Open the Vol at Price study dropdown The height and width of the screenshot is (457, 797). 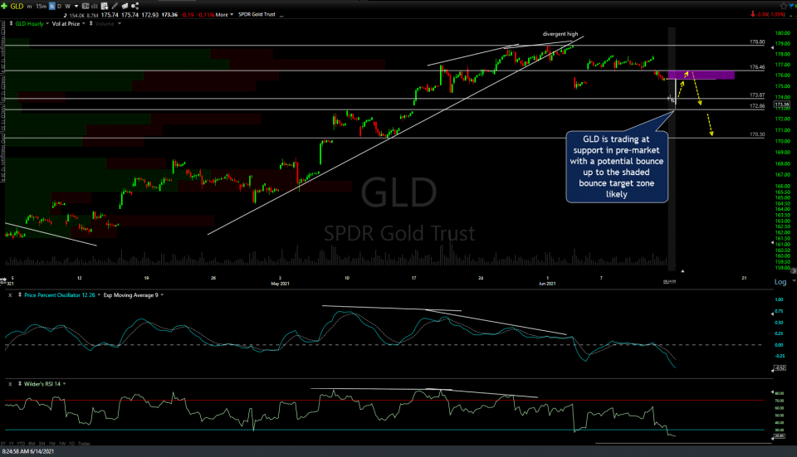pyautogui.click(x=84, y=24)
